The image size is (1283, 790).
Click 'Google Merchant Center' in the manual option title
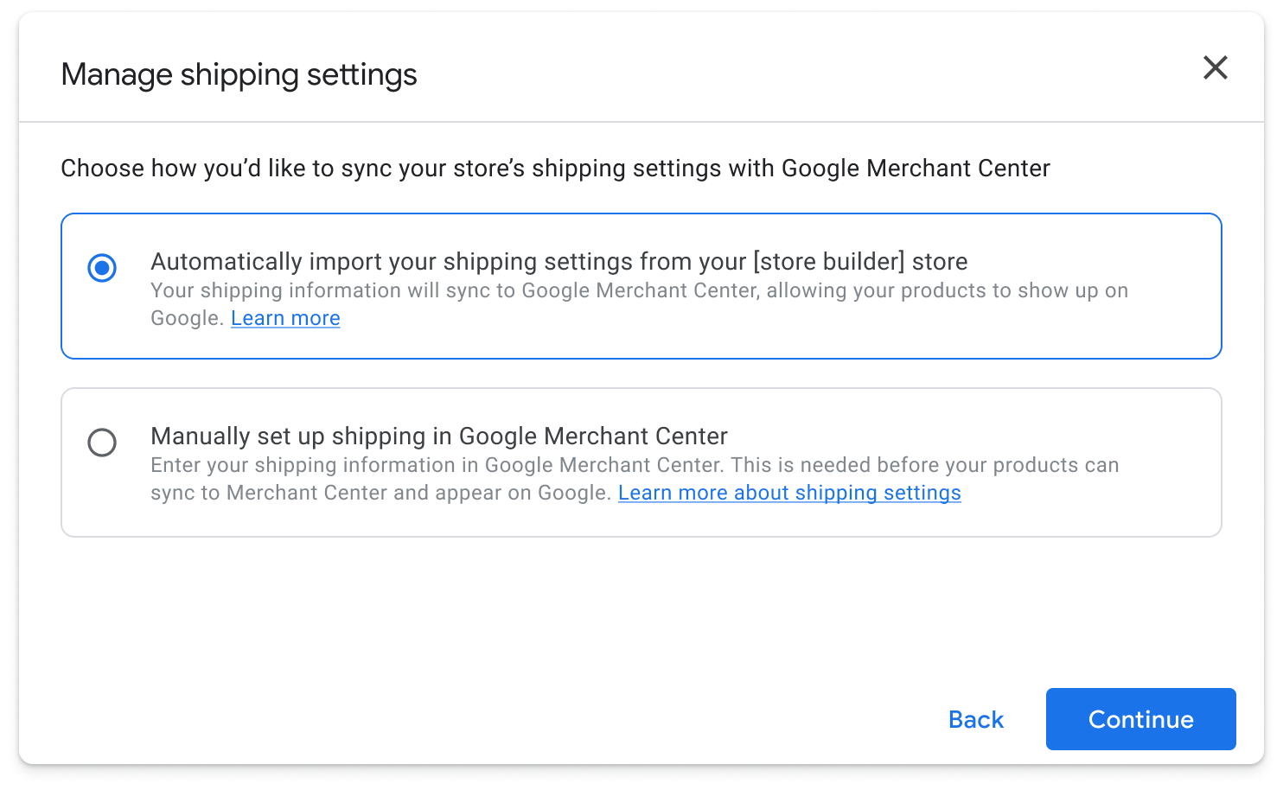tap(593, 436)
